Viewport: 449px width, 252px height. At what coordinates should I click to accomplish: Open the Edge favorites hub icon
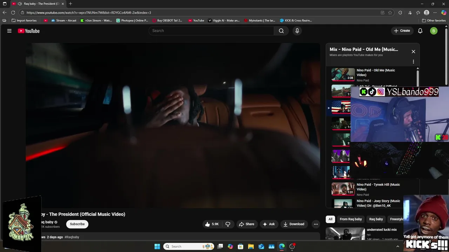[x=418, y=13]
